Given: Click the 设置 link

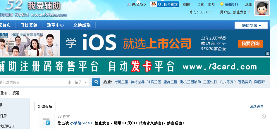Looking at the screenshot, I should pyautogui.click(x=200, y=4).
